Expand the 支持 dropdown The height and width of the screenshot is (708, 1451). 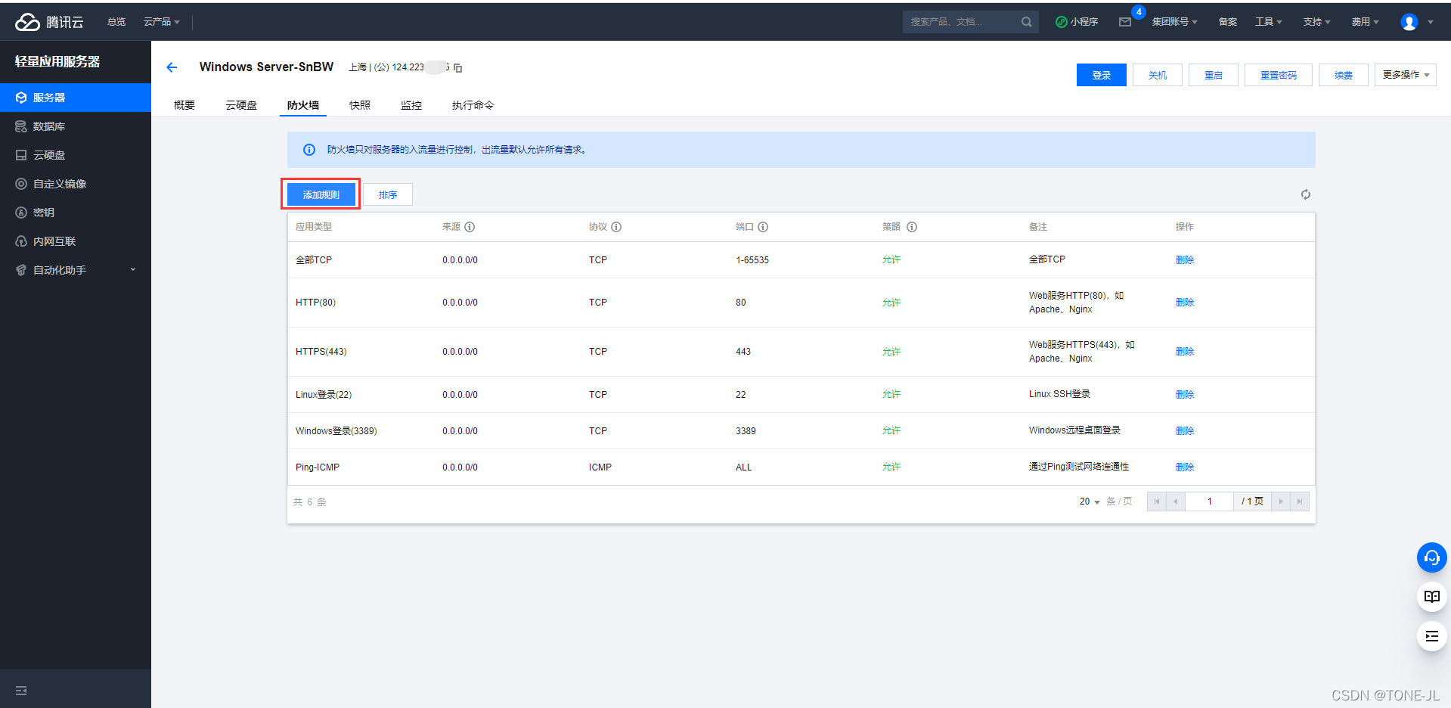(1316, 22)
